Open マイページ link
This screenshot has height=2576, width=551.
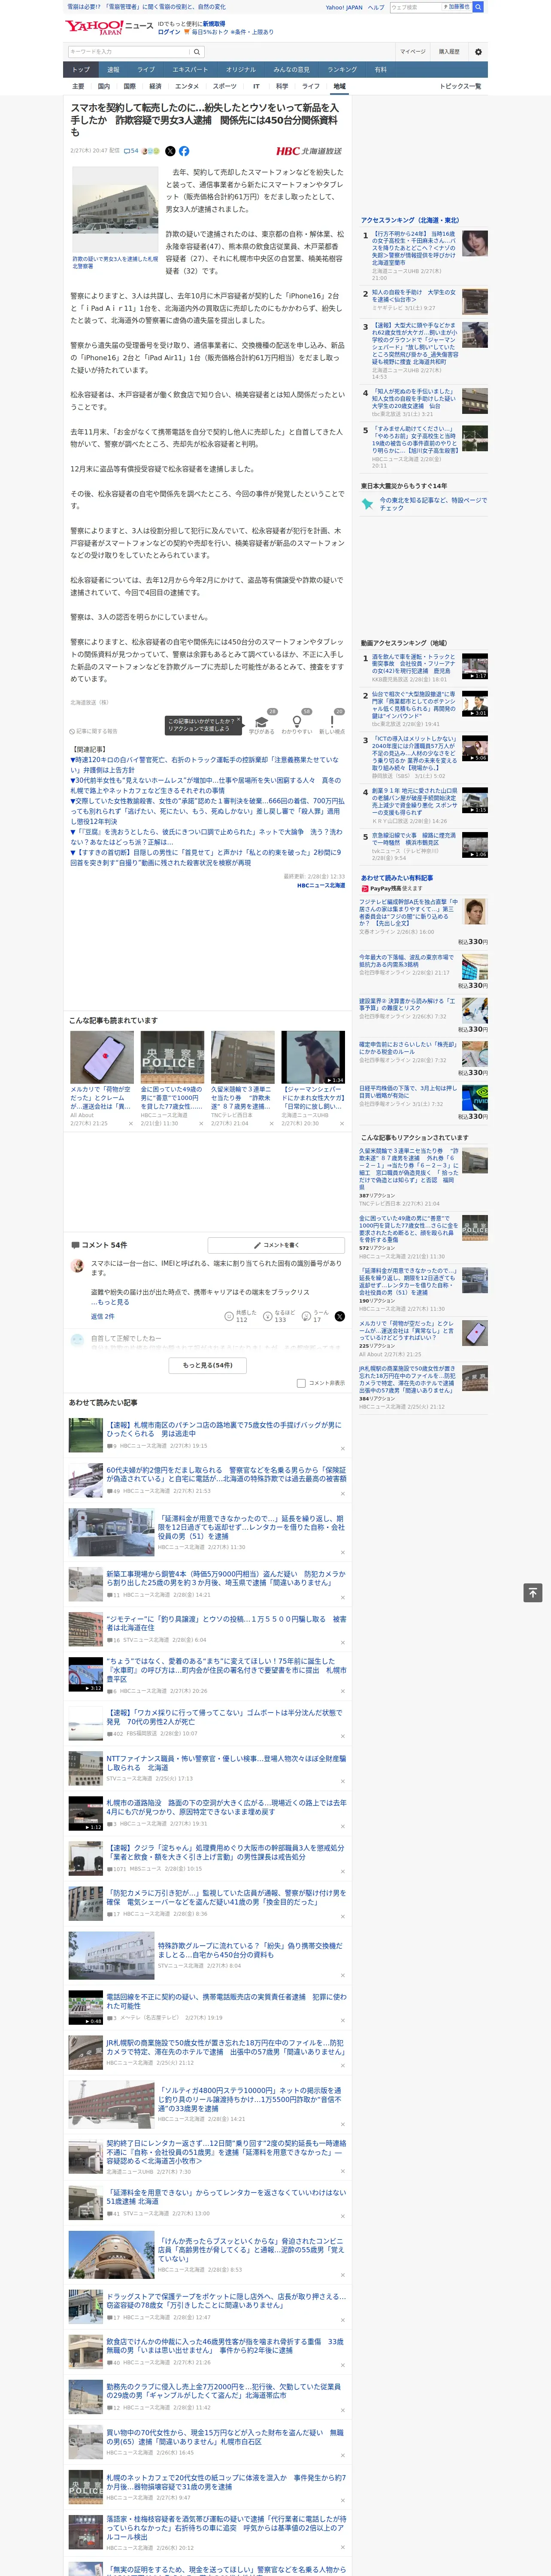[x=413, y=52]
